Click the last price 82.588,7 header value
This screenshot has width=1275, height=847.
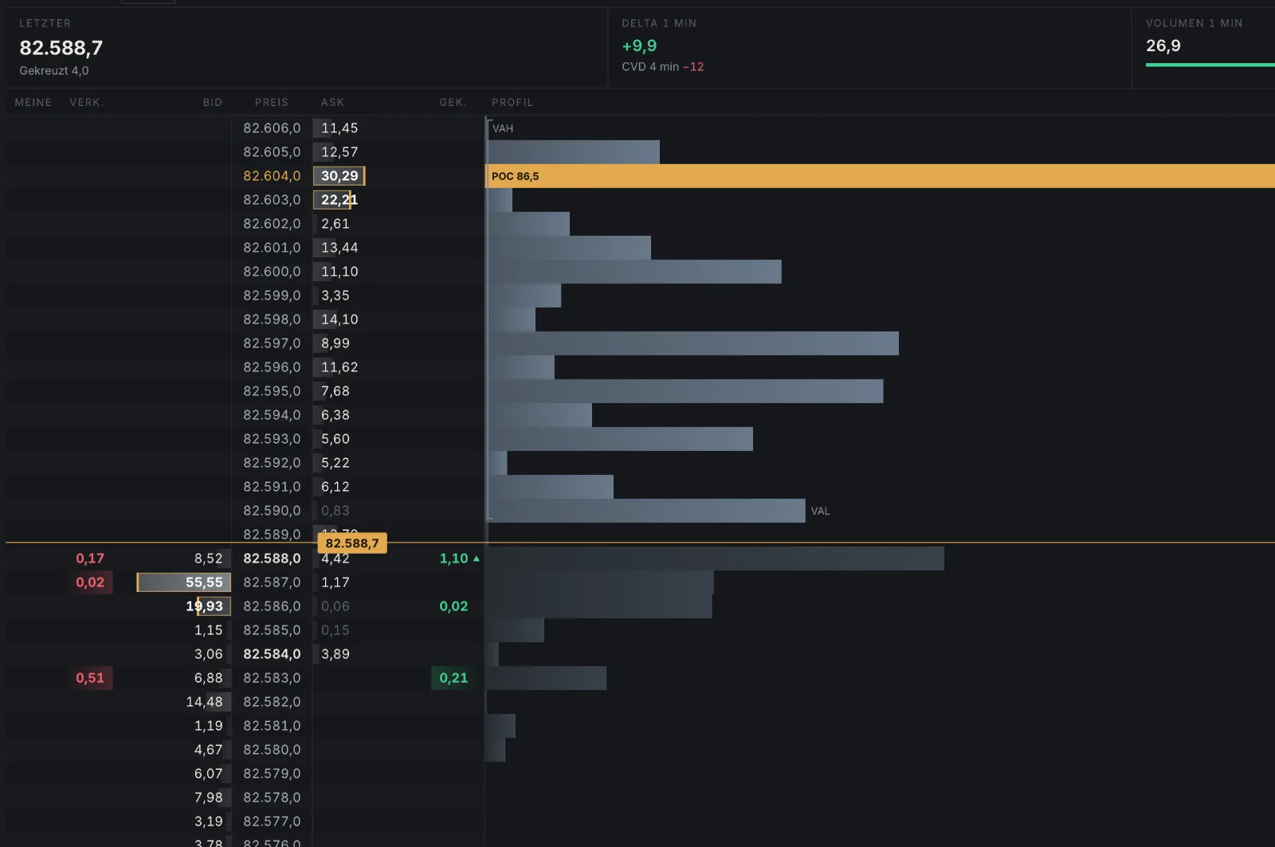pos(61,48)
